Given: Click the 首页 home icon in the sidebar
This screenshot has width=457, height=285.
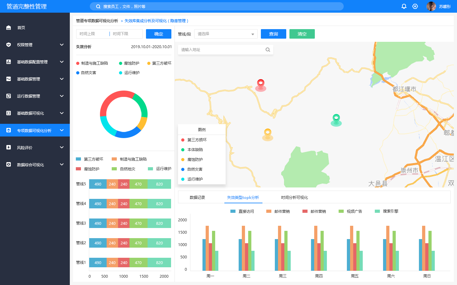Looking at the screenshot, I should (x=9, y=28).
